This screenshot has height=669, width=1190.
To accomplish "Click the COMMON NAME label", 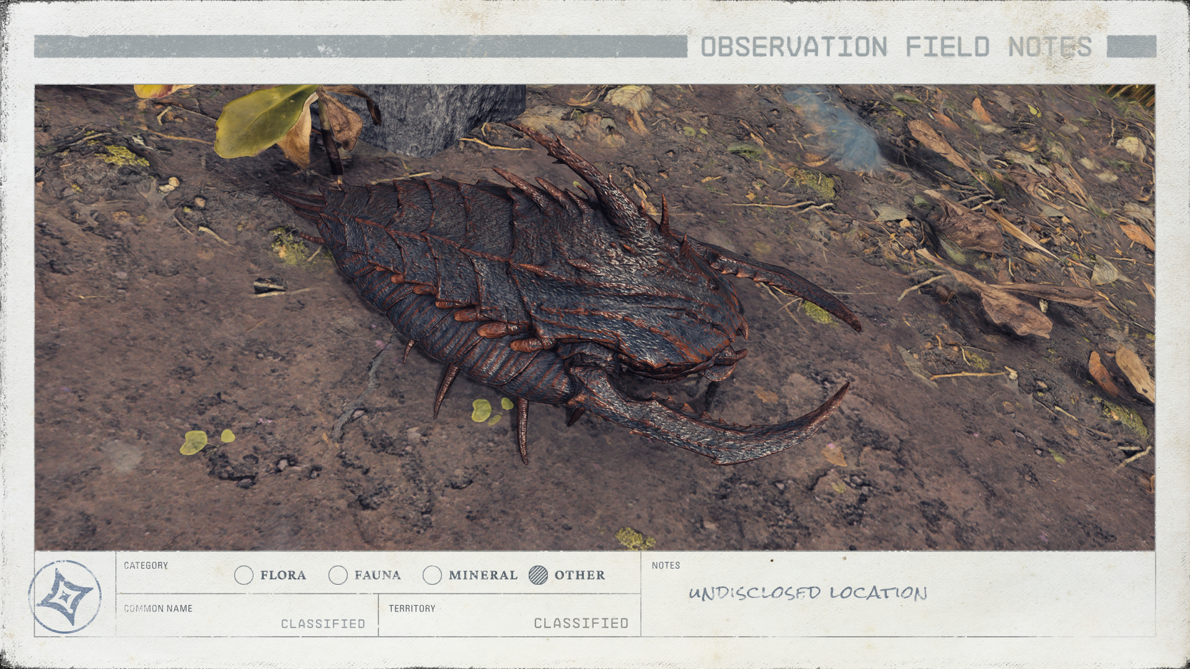I will coord(158,608).
